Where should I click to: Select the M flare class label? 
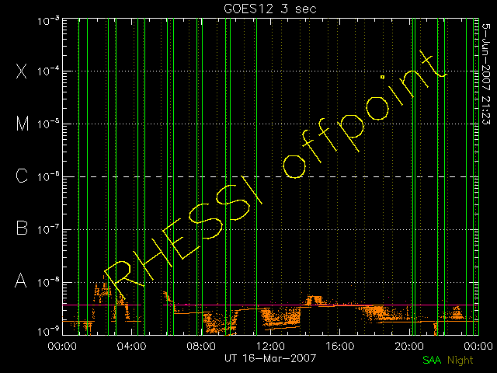click(x=23, y=124)
